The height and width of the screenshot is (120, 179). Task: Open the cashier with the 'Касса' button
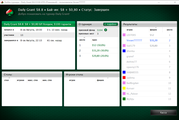pos(163,113)
